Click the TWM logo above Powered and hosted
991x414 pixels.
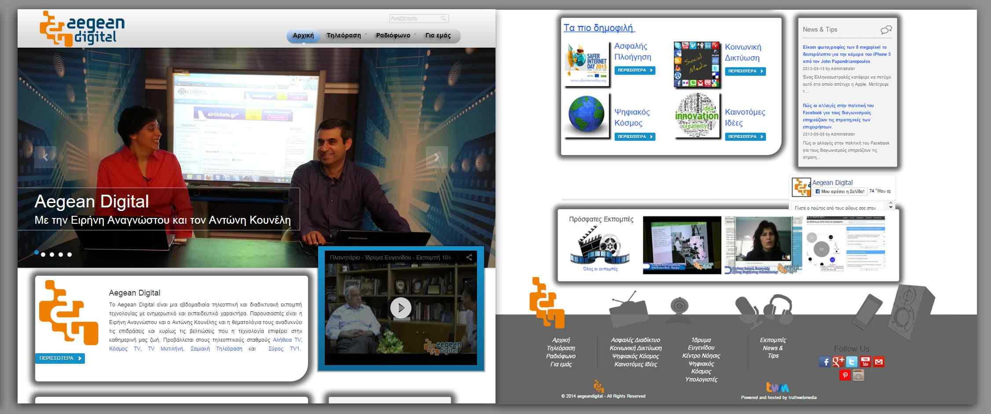pyautogui.click(x=778, y=388)
